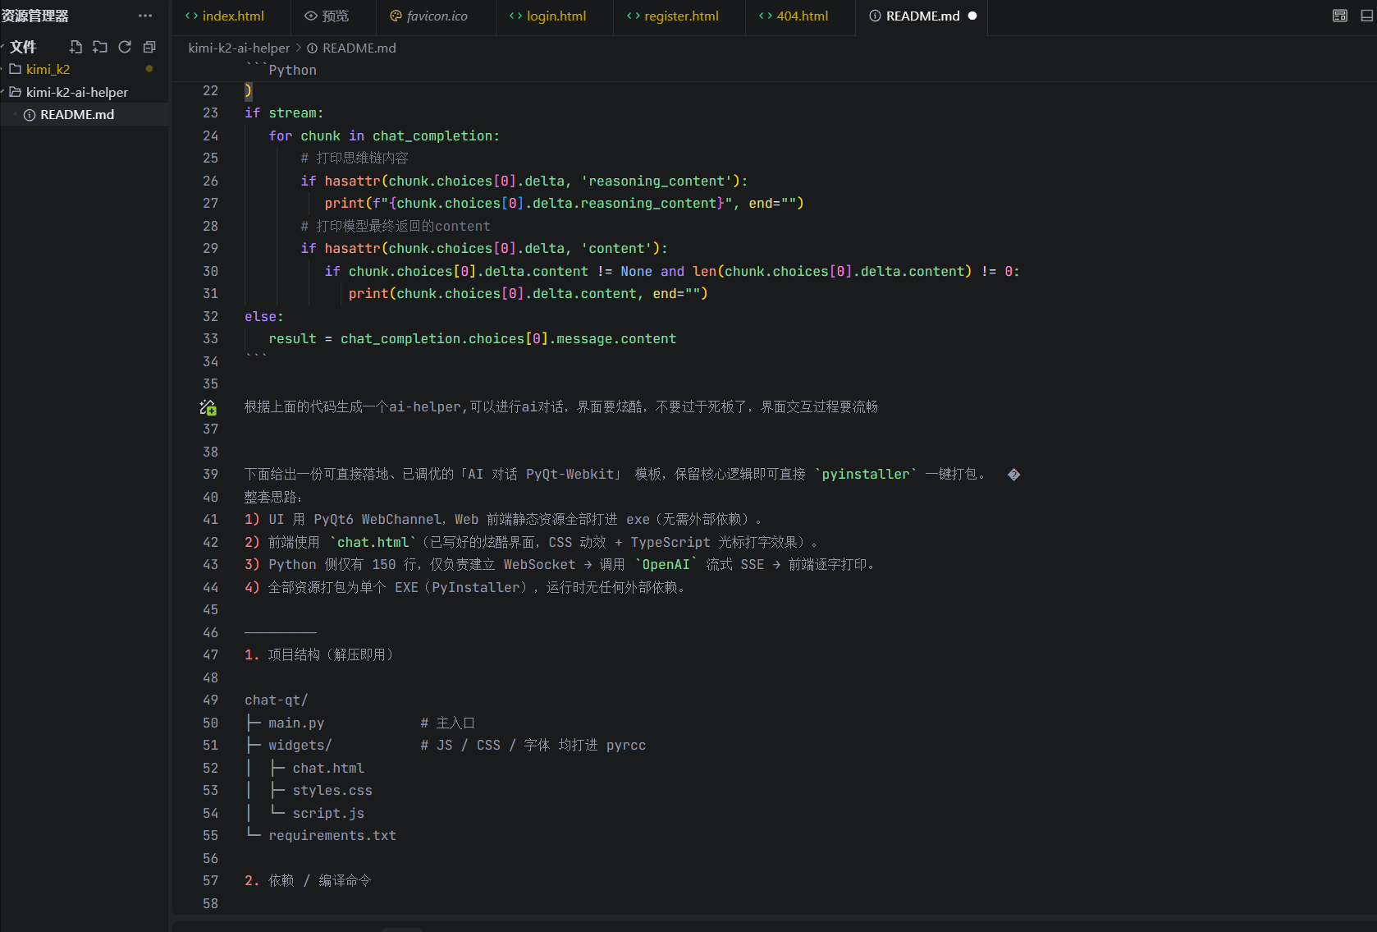This screenshot has width=1377, height=932.
Task: Click the print(chunk.choices[0].delta.content line
Action: tap(528, 293)
